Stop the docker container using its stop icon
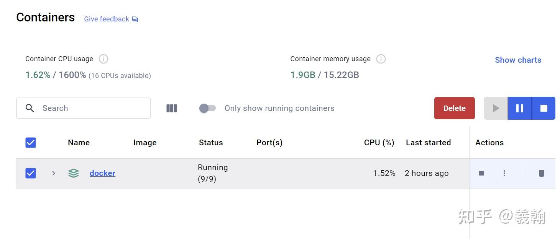Image resolution: width=560 pixels, height=239 pixels. coord(481,173)
